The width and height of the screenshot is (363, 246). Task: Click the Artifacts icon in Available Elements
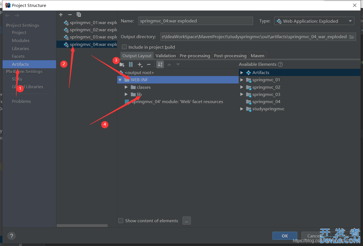pos(248,73)
